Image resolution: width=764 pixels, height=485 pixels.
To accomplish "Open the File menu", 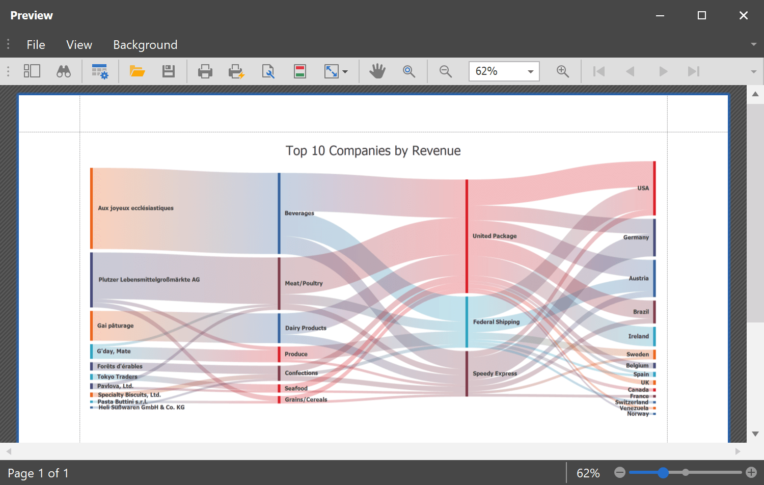I will [36, 45].
